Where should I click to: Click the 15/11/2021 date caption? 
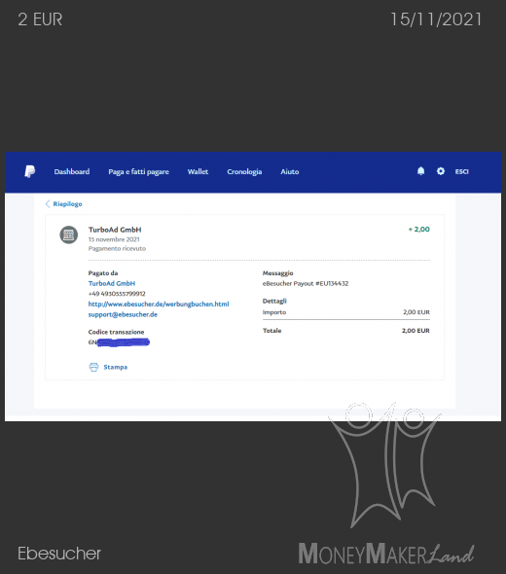click(436, 19)
